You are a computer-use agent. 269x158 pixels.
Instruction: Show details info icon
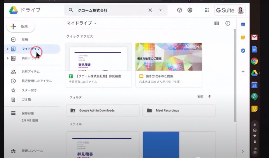(x=228, y=23)
